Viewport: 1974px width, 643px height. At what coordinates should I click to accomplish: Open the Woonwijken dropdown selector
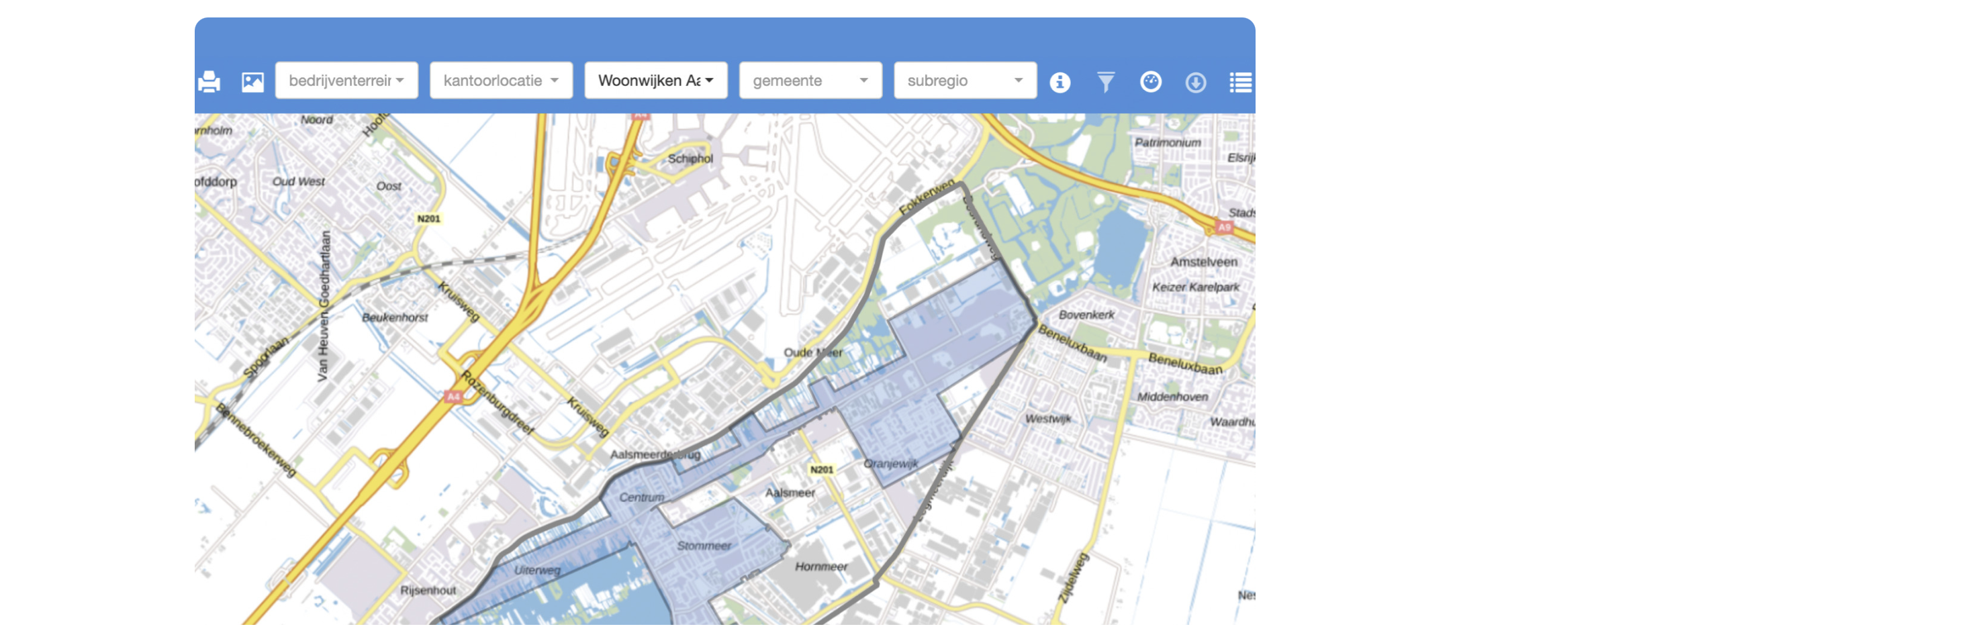[655, 81]
